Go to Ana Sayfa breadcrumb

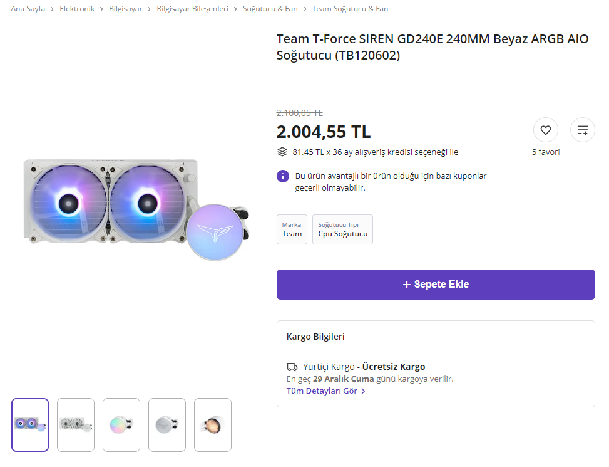[x=28, y=9]
